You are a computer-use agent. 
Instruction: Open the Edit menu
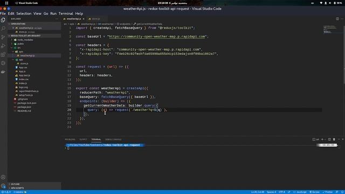point(11,13)
